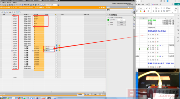Click the Go offline toolbar button
Viewport: 180px width, 99px height.
pyautogui.click(x=25, y=5)
